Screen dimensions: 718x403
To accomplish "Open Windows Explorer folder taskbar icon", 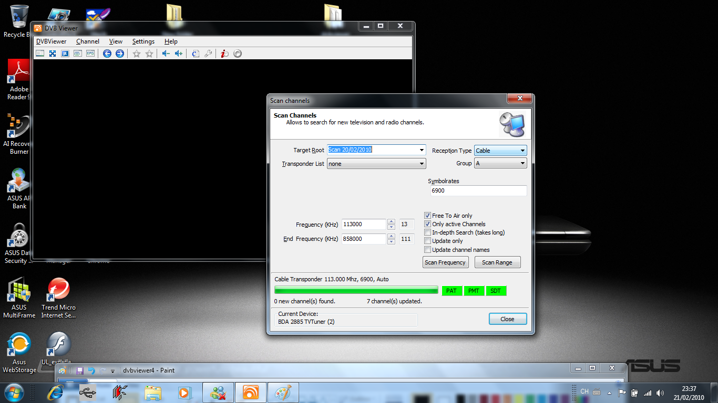I will pos(153,393).
